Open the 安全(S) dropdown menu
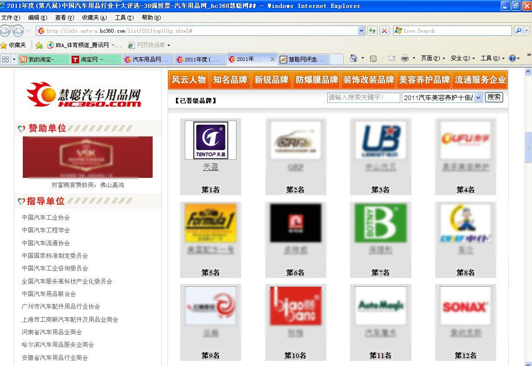The width and height of the screenshot is (532, 366). pyautogui.click(x=463, y=58)
